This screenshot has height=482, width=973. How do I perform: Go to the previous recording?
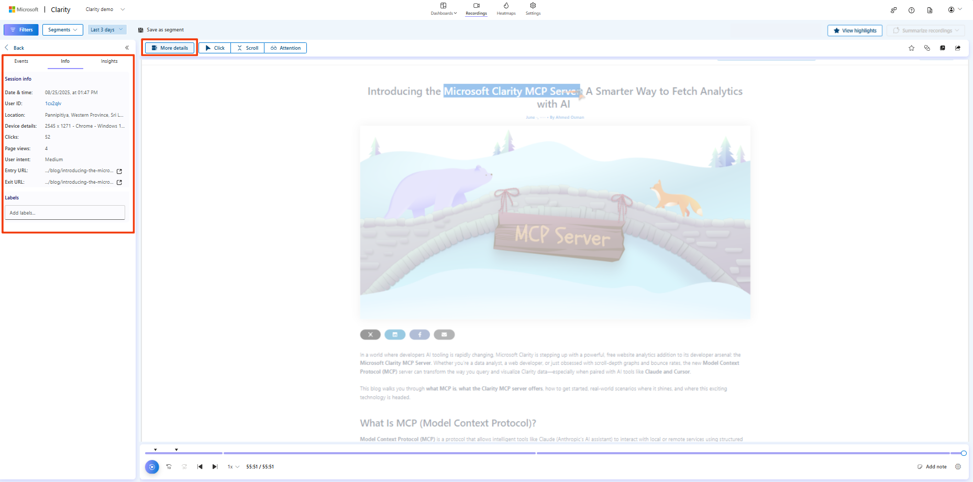(x=200, y=467)
